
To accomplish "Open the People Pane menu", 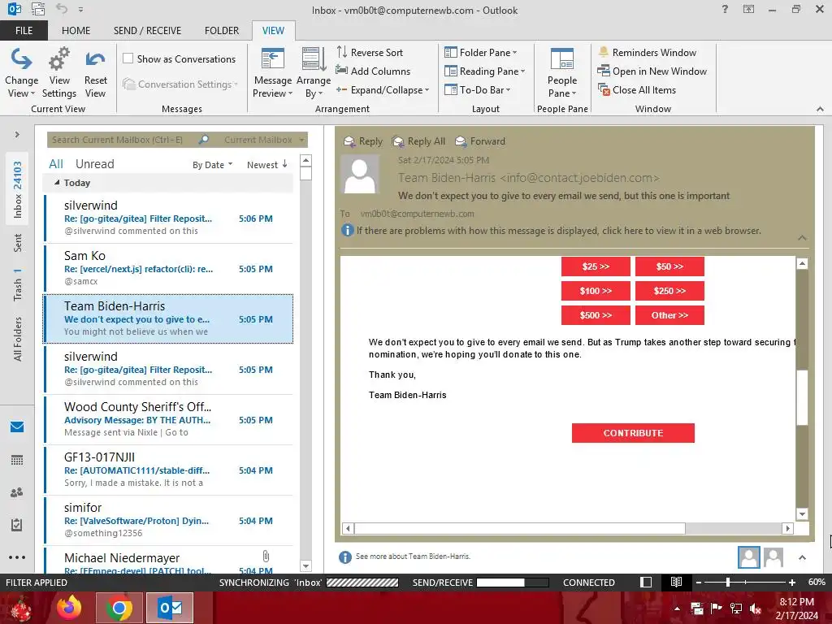I will (x=562, y=72).
